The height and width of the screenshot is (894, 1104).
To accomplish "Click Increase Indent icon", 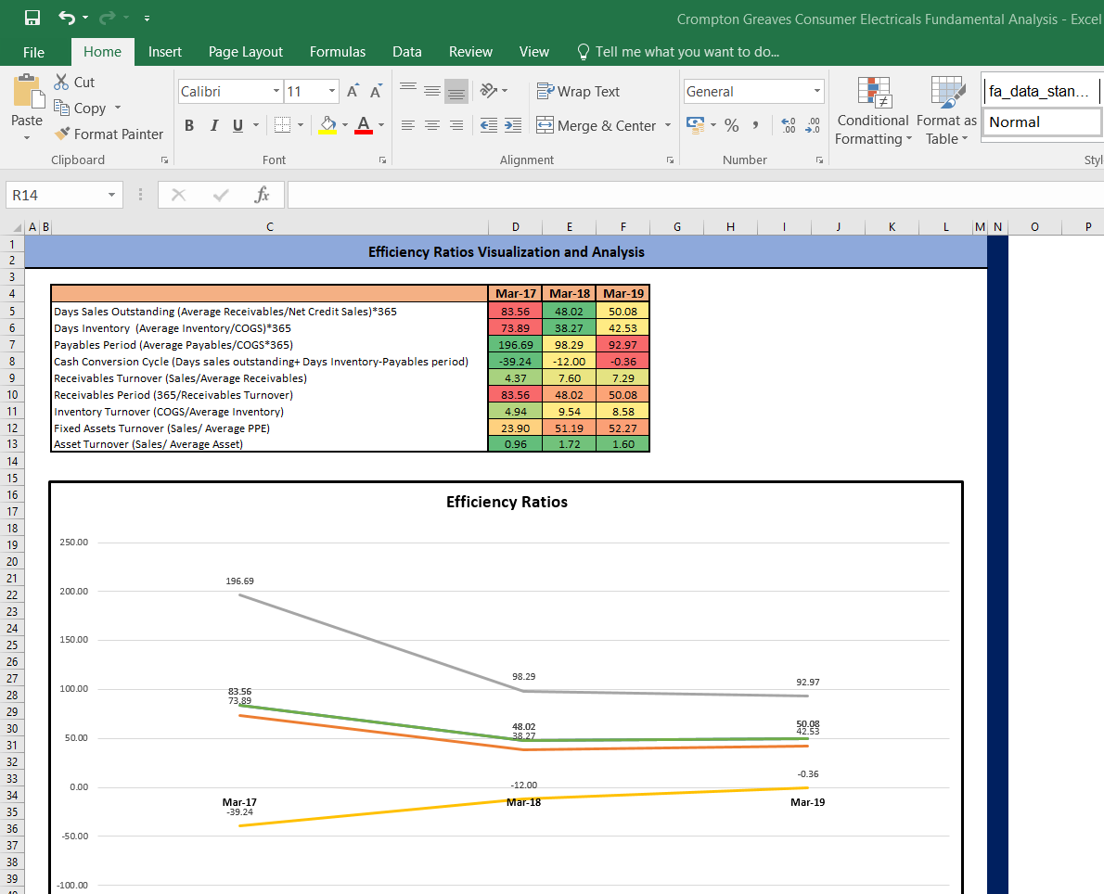I will [513, 125].
